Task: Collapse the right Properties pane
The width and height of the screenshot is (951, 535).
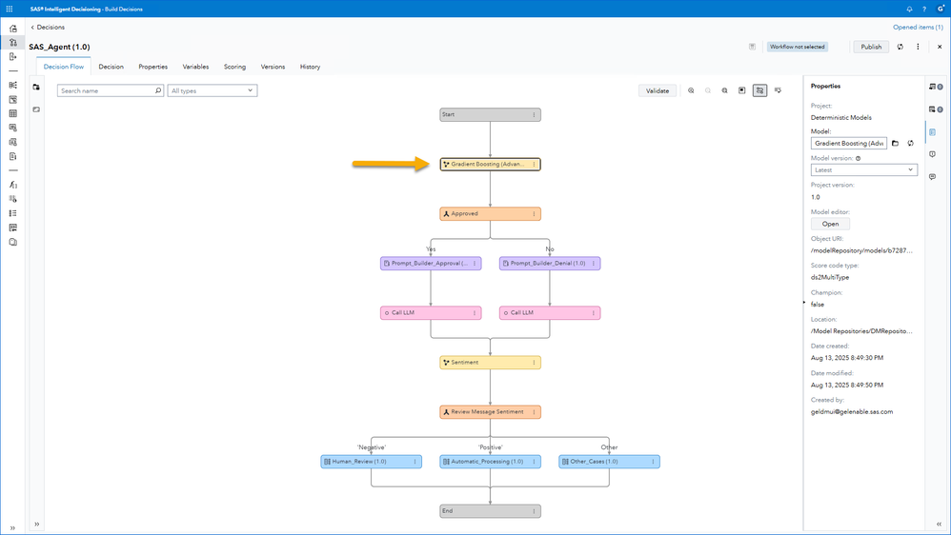Action: [939, 525]
